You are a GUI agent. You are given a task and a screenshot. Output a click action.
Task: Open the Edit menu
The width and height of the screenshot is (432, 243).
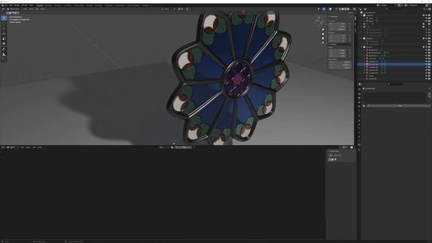click(11, 5)
